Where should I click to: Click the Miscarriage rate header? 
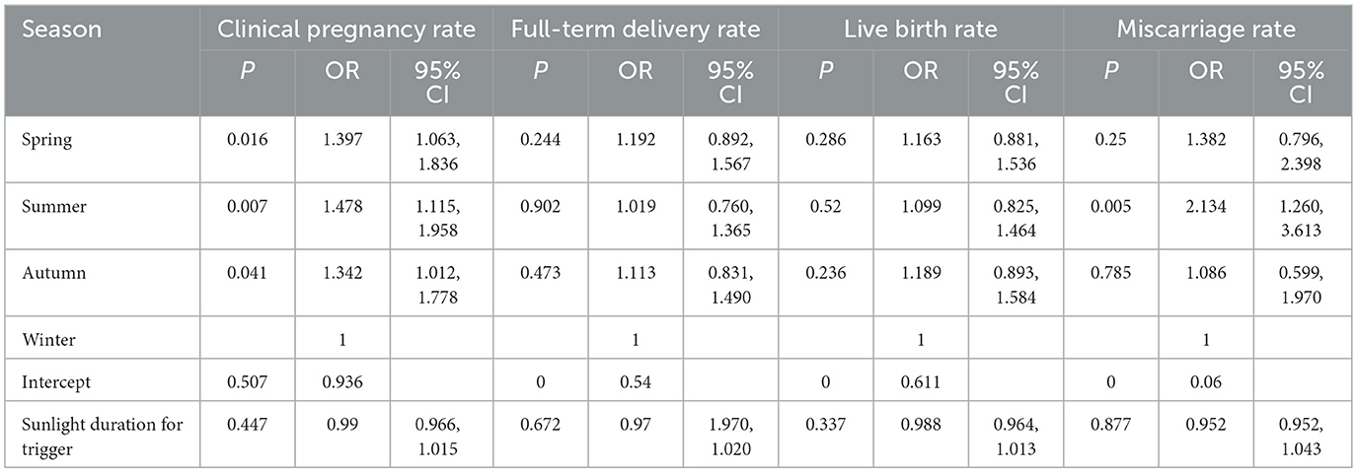point(1206,30)
